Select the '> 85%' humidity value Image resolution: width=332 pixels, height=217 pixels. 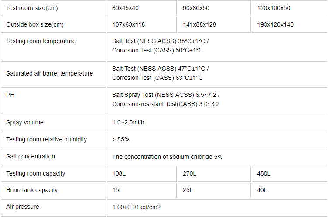[x=121, y=139]
